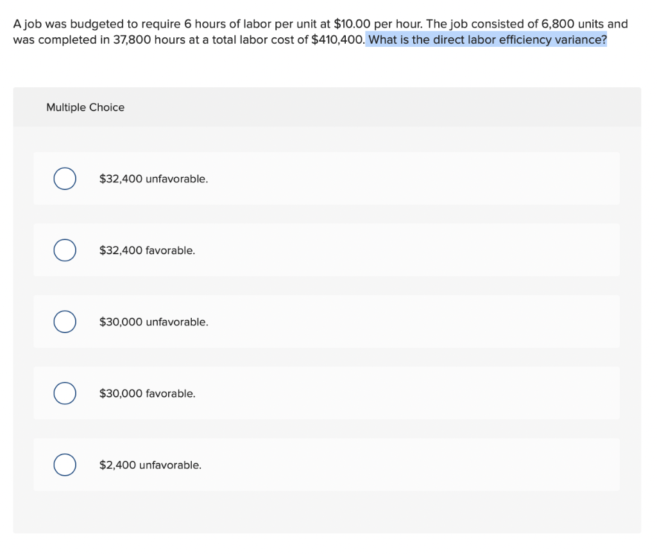Click the '$30,000 unfavorable.' answer label
This screenshot has height=554, width=657.
[154, 322]
